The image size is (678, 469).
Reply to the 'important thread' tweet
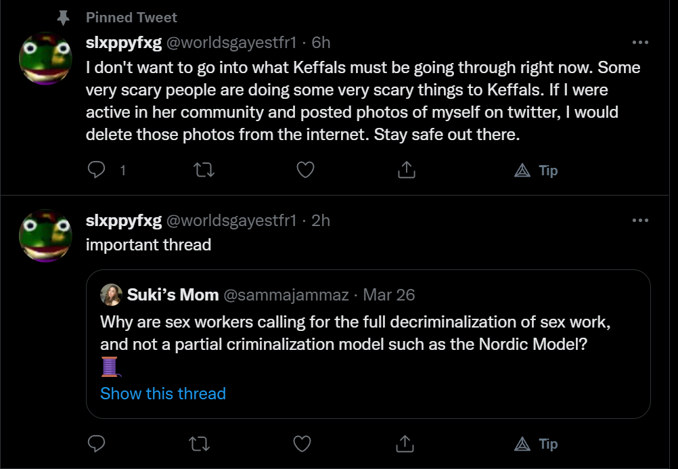(x=97, y=443)
